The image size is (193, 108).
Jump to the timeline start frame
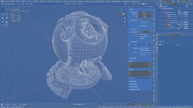[74, 104]
